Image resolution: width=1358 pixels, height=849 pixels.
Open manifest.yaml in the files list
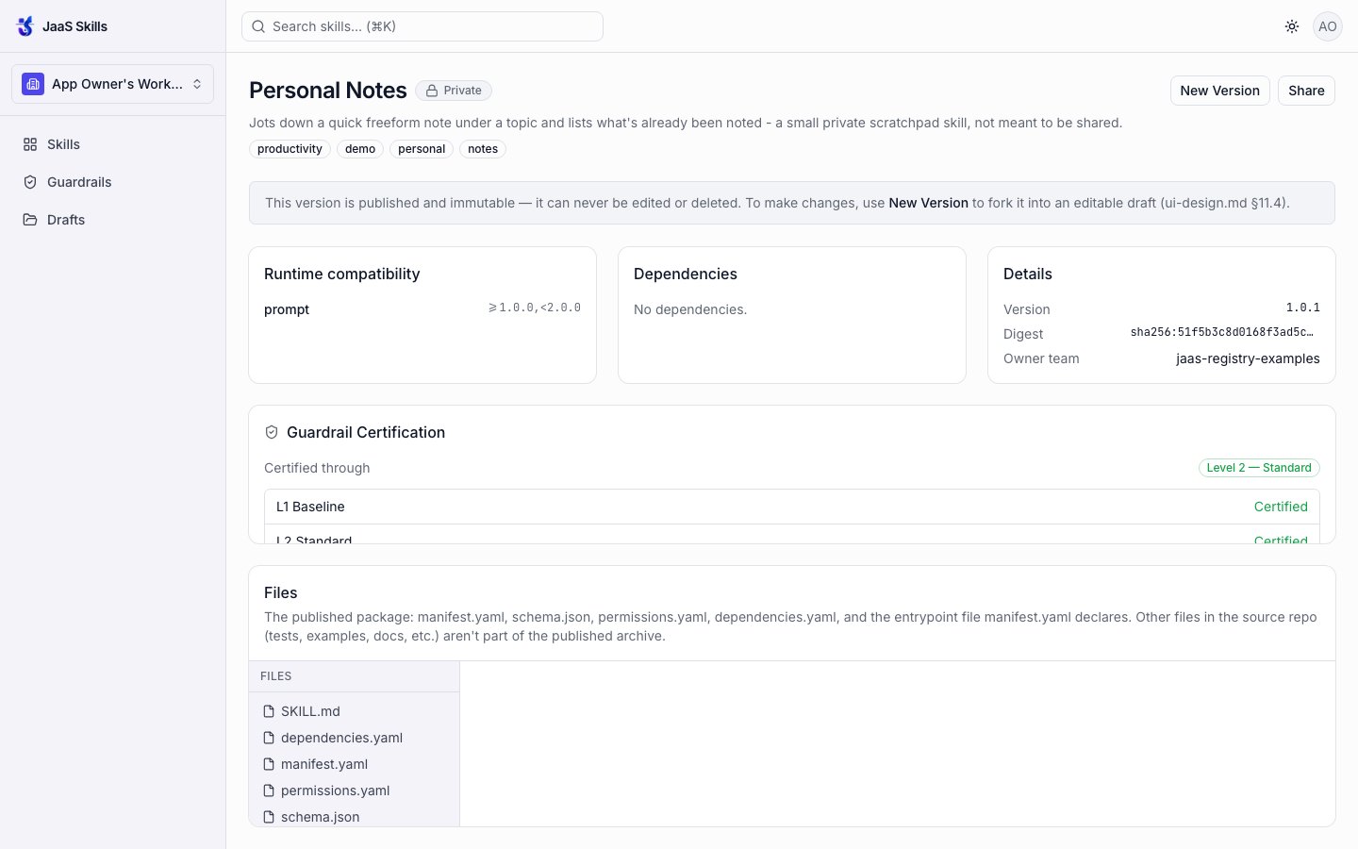(354, 764)
